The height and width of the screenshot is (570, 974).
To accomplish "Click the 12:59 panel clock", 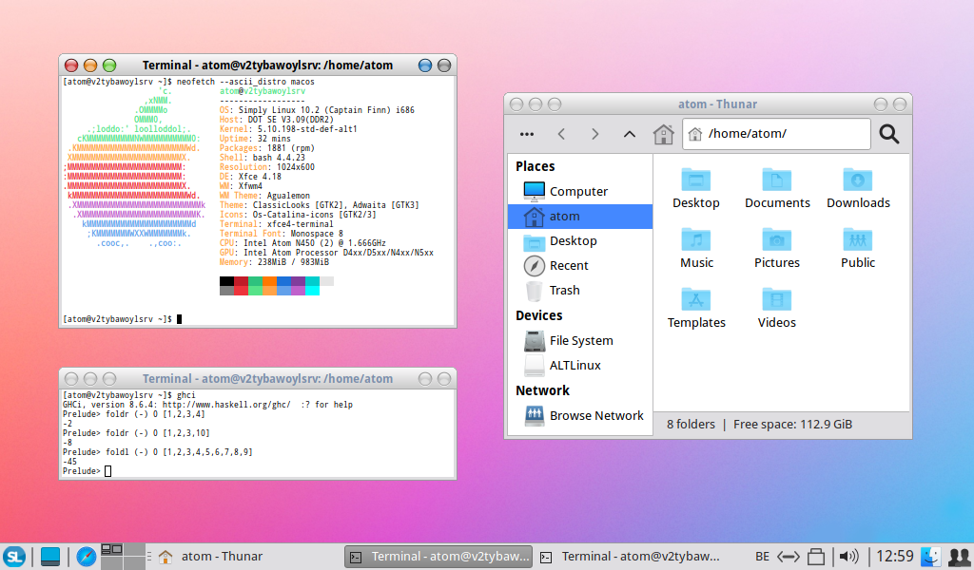I will [x=894, y=557].
